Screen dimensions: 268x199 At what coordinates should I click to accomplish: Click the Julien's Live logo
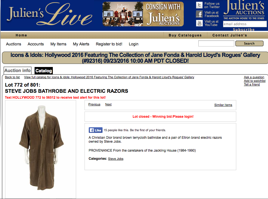click(49, 15)
